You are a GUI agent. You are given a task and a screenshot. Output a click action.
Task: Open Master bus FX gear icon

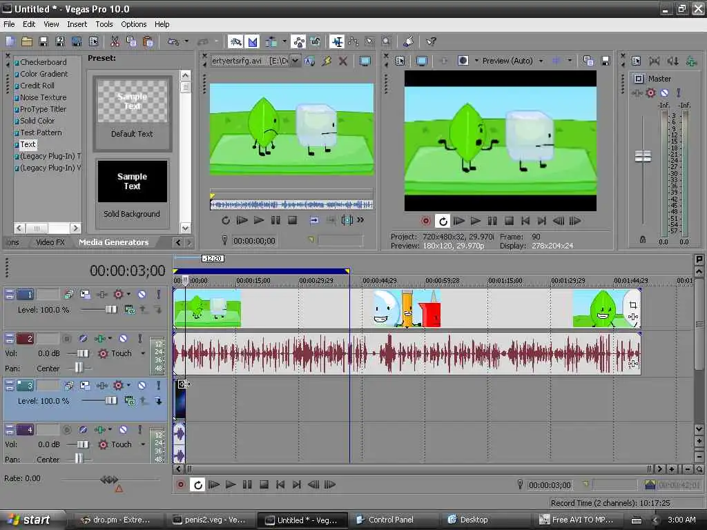(x=650, y=93)
